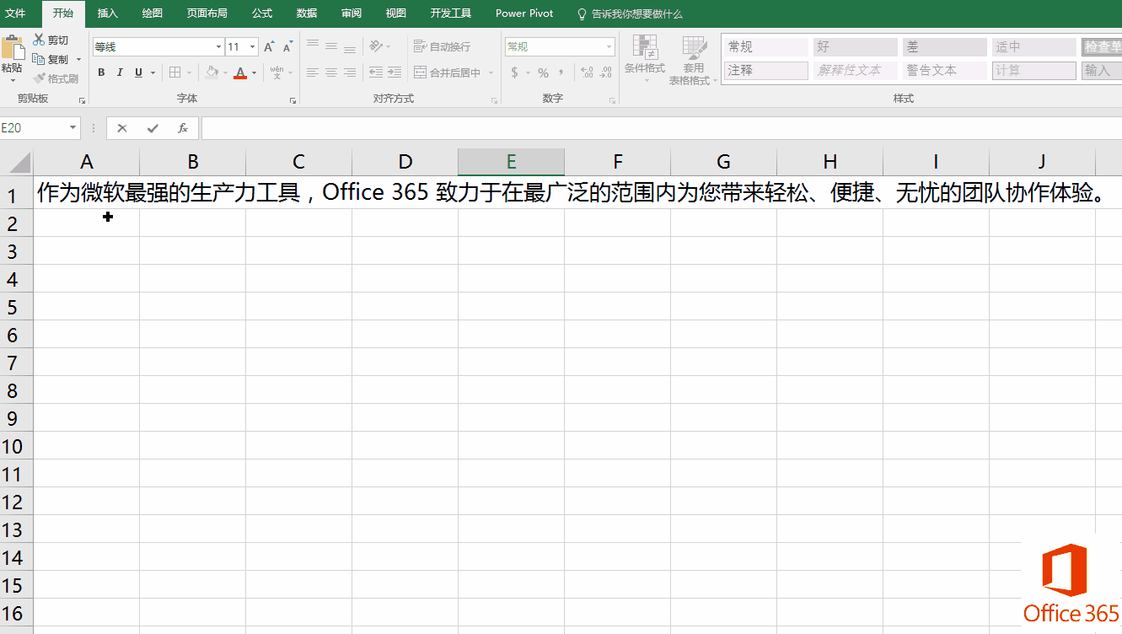Apply the 好 (Good) cell style
This screenshot has width=1122, height=634.
[855, 47]
